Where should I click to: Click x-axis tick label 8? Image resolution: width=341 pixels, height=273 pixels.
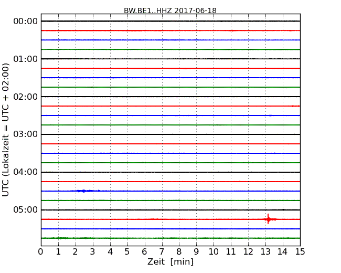click(179, 252)
